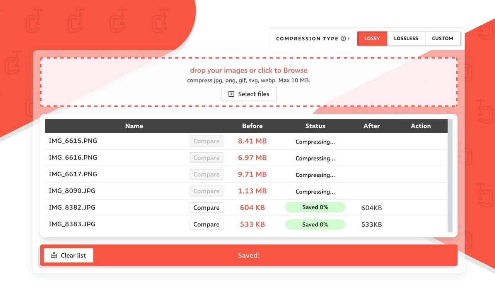Click the Select files button
Screen dimensions: 495x304
[249, 94]
